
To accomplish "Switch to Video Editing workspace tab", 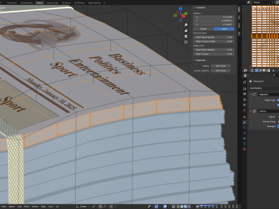I will coord(94,3).
